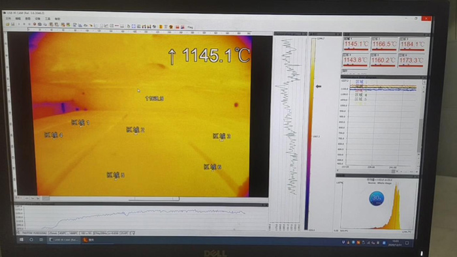The height and width of the screenshot is (257, 457).
Task: Open the notification center icon on taskbar
Action: point(407,243)
